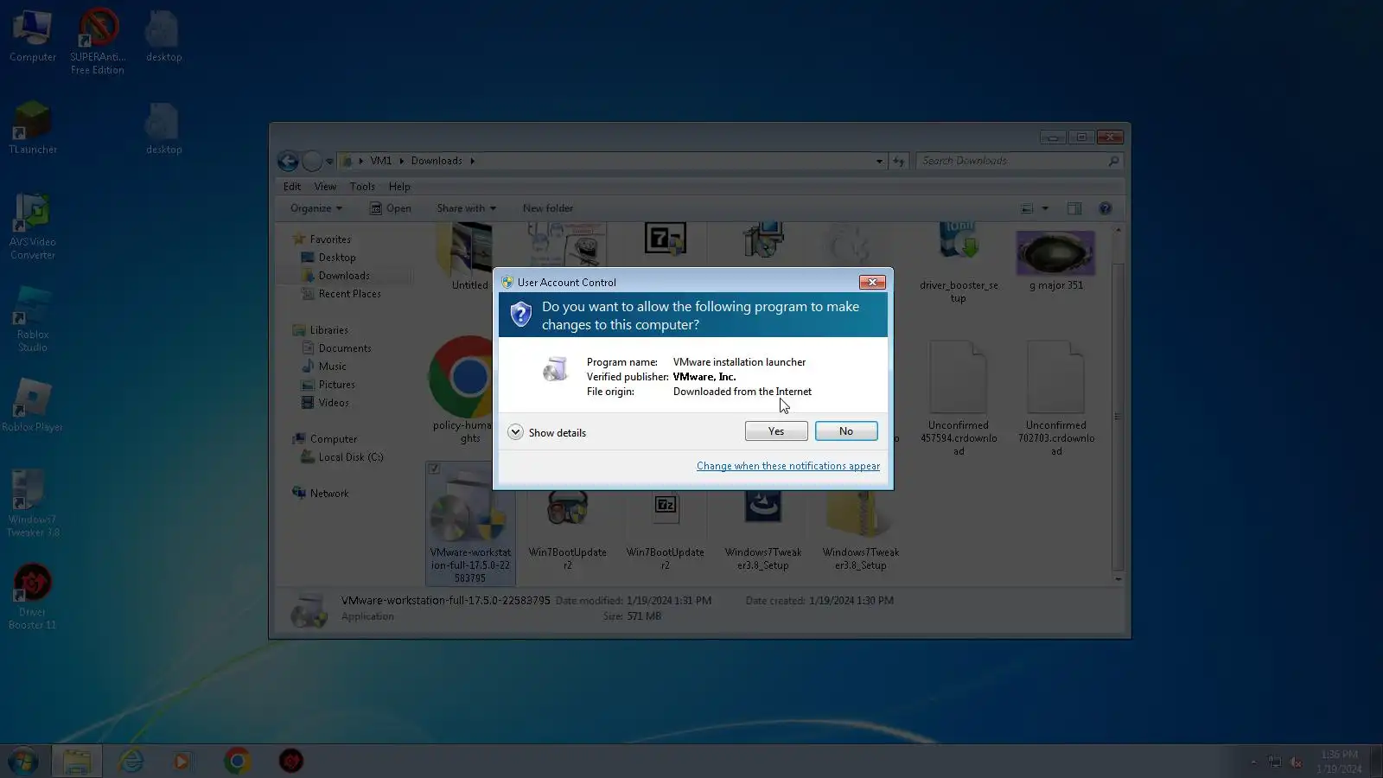Select the g major 351 file

pyautogui.click(x=1055, y=259)
